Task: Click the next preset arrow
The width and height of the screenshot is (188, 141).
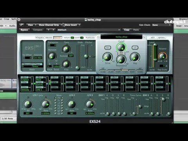Action: point(53,30)
